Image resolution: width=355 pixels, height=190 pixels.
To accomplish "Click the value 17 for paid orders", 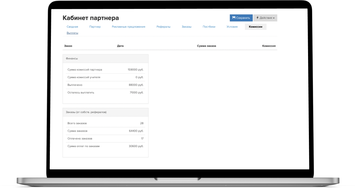I will 142,138.
